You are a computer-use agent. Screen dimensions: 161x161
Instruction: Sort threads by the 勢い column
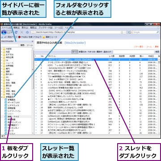pyautogui.click(x=141, y=56)
